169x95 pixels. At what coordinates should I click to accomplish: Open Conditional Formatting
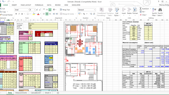coord(101,12)
